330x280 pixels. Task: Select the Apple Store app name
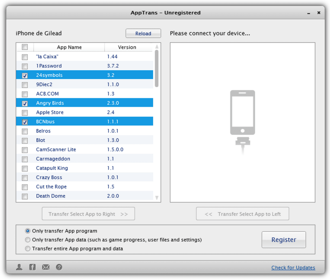coord(50,112)
